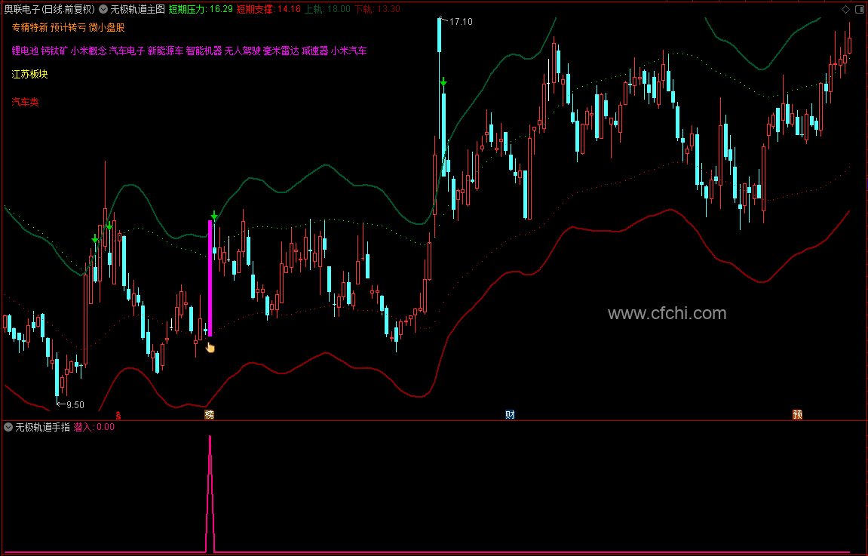Viewport: 868px width, 556px height.
Task: Click the 减速器 concept tag
Action: 315,51
